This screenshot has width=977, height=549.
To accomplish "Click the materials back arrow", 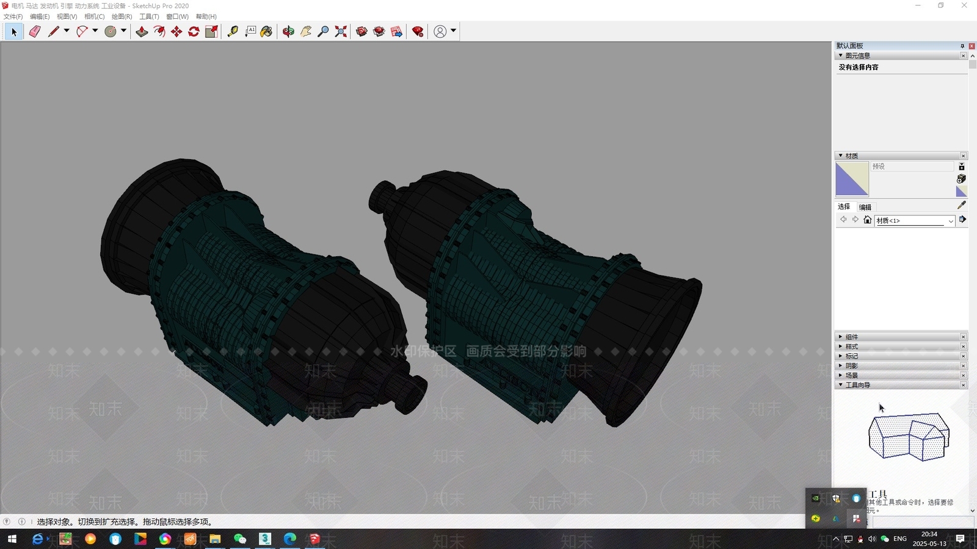I will coord(843,220).
